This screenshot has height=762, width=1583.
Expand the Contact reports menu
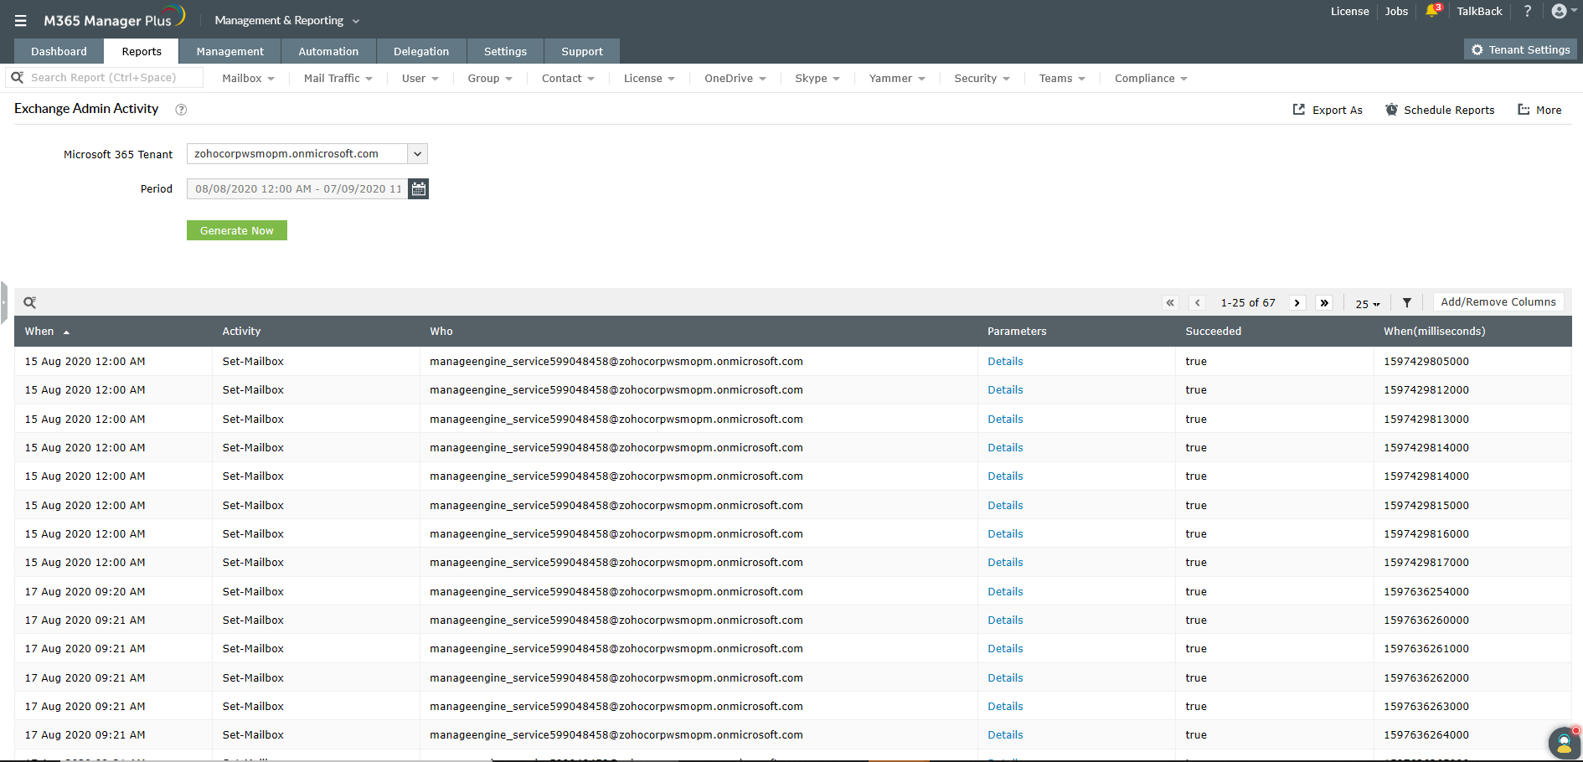568,79
